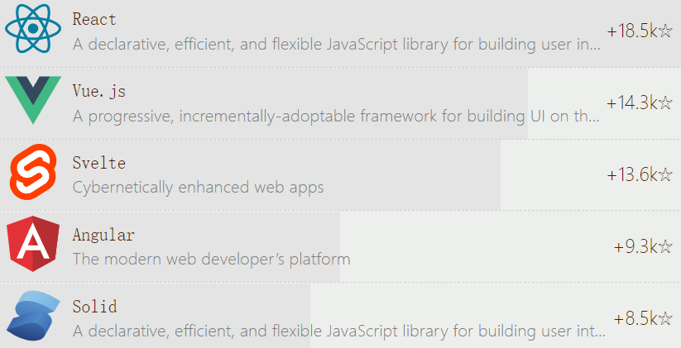Open the Vue.js project title link
681x348 pixels.
(x=99, y=91)
